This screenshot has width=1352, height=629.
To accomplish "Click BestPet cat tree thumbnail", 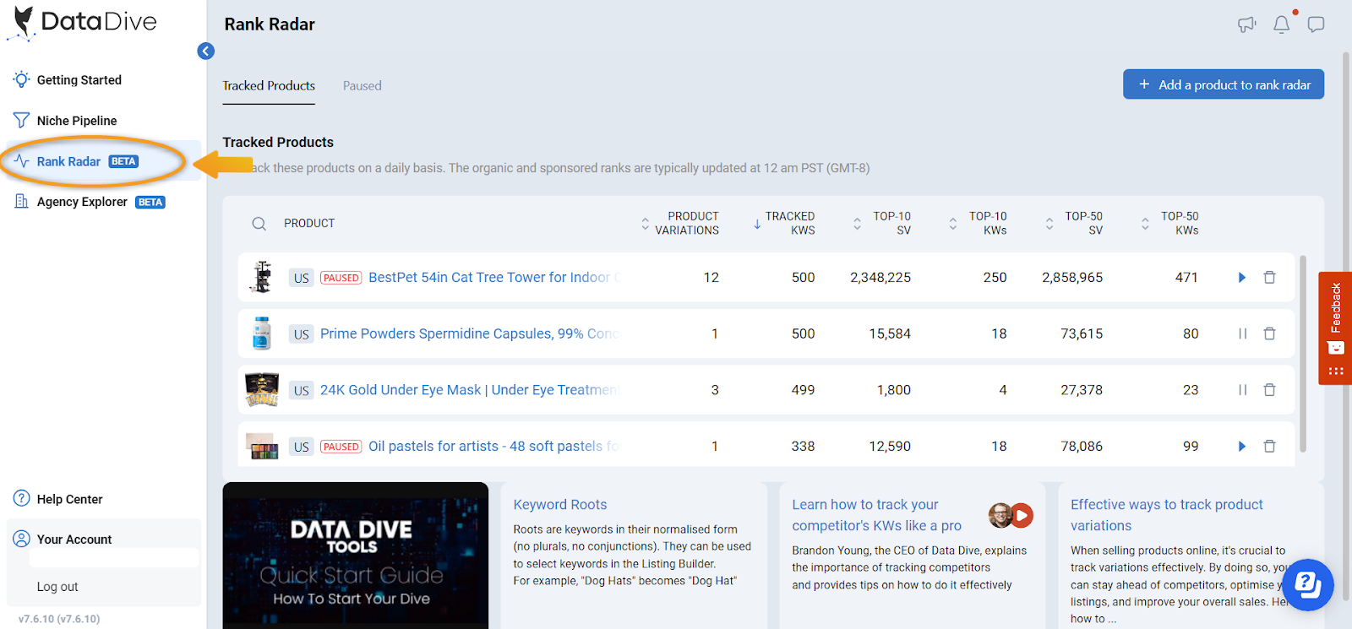I will point(262,277).
